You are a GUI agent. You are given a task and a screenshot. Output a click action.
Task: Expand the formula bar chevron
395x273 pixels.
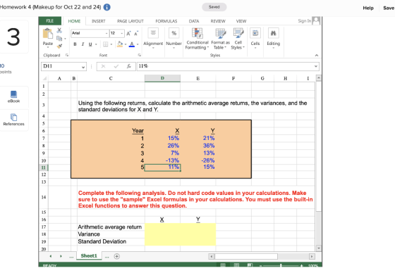tap(316, 66)
